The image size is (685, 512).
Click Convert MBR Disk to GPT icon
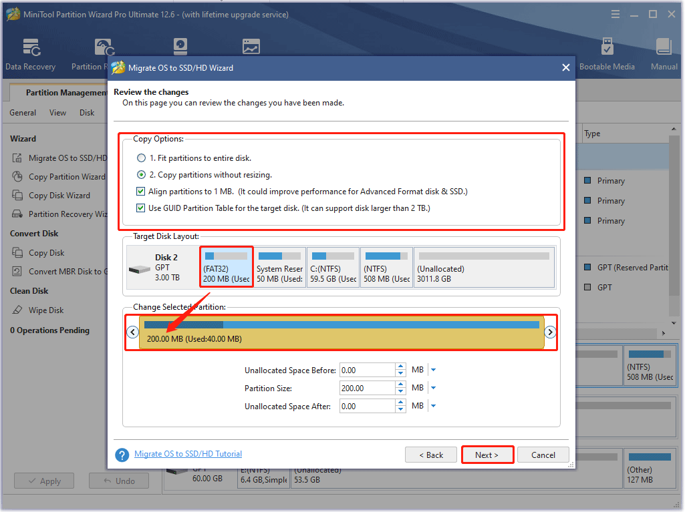pyautogui.click(x=17, y=271)
